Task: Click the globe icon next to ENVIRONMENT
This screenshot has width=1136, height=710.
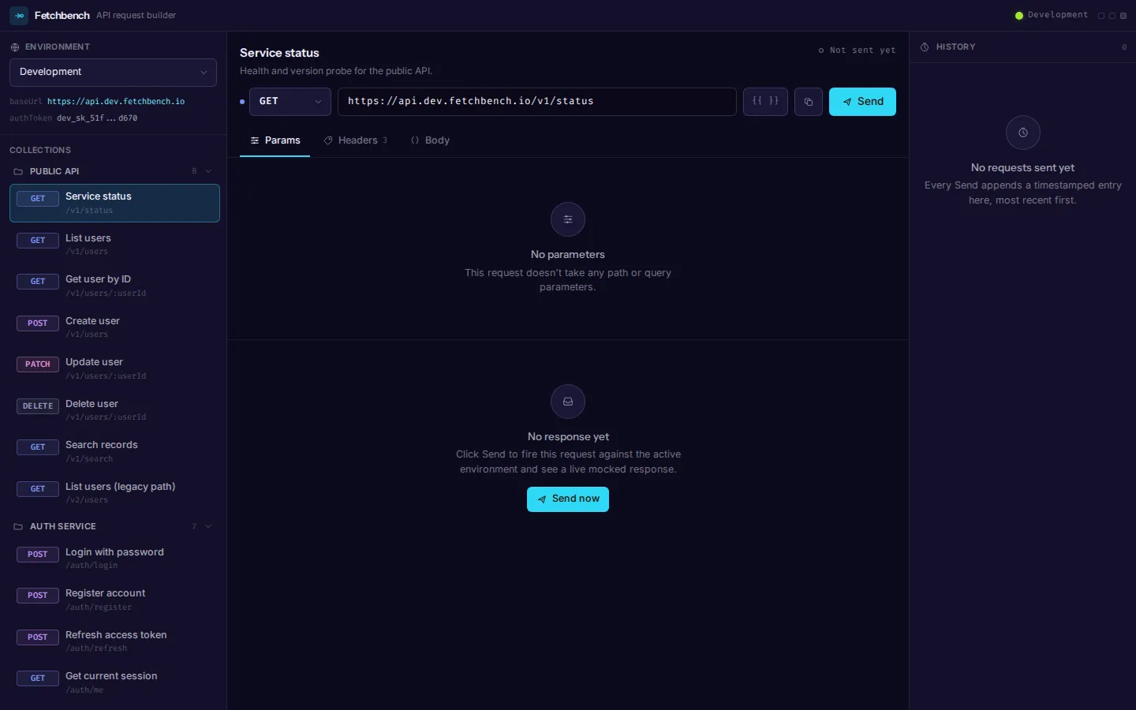Action: point(15,47)
